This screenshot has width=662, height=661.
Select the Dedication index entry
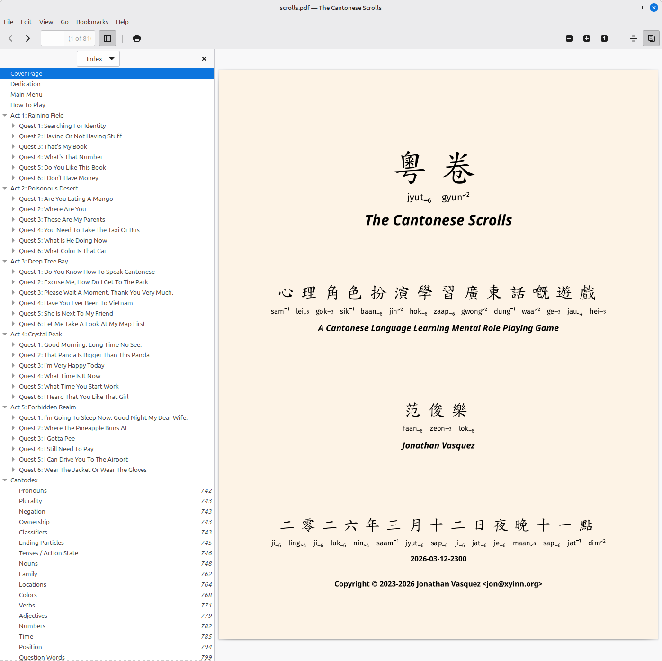click(26, 84)
